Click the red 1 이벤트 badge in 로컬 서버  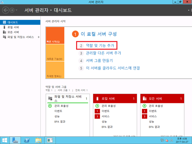97,111
